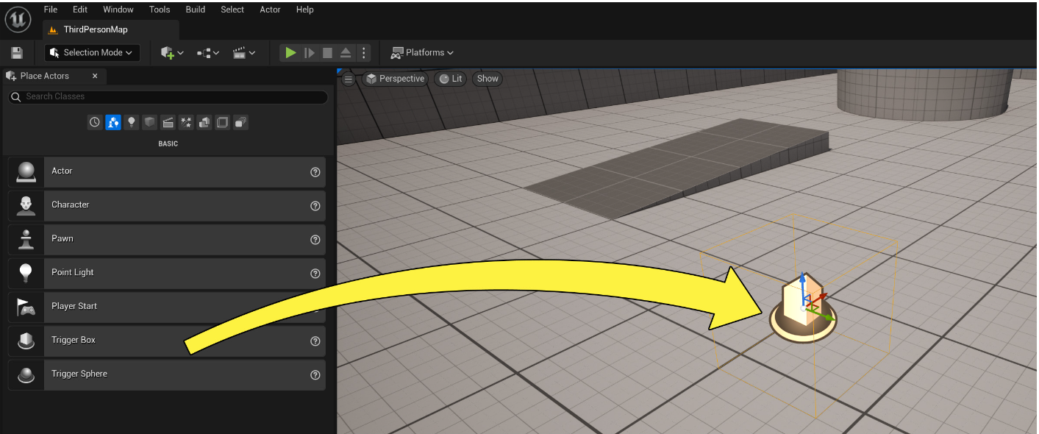Click the Stop simulation square button
Screen dimensions: 1039x434
click(x=327, y=53)
